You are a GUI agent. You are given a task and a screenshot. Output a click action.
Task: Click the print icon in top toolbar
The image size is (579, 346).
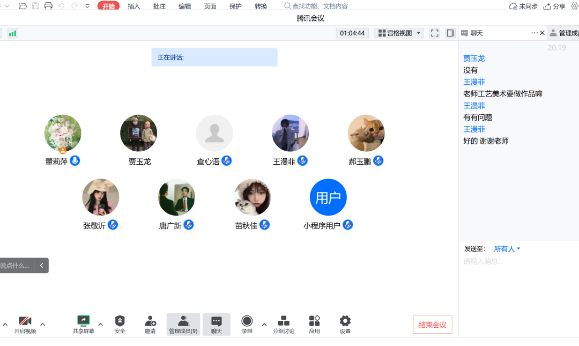48,6
